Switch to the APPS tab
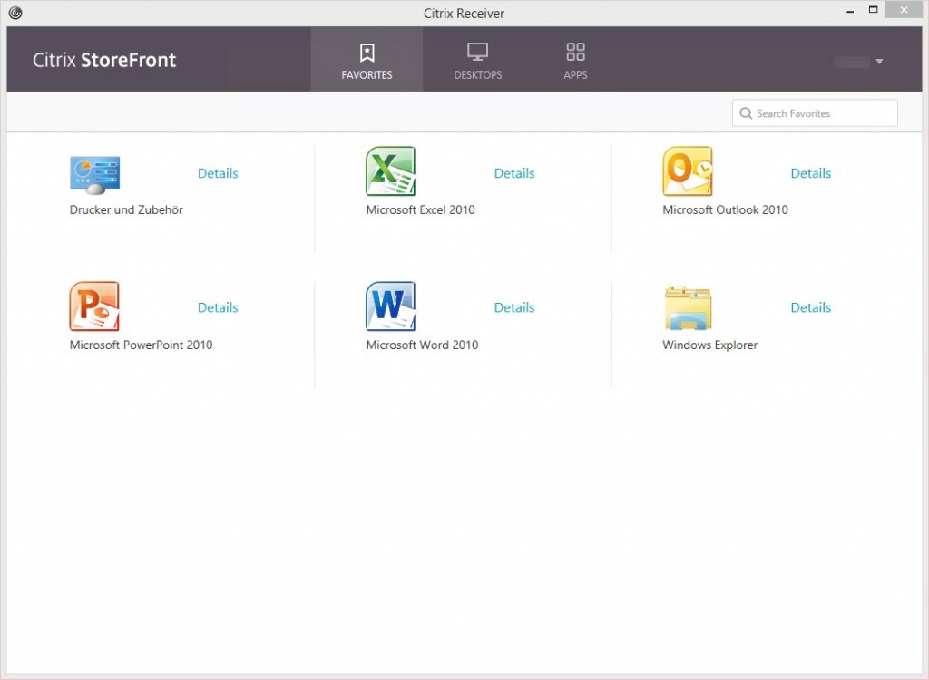The width and height of the screenshot is (929, 680). pos(574,59)
